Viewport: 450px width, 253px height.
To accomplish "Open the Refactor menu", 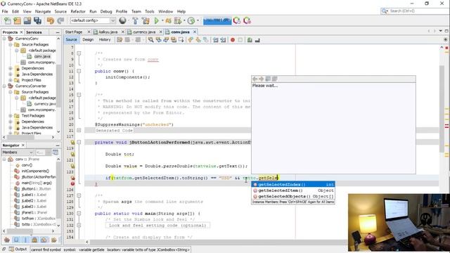I will pyautogui.click(x=78, y=11).
